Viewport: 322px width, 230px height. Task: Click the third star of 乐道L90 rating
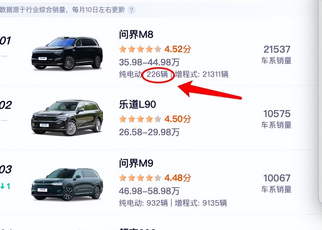pyautogui.click(x=140, y=119)
